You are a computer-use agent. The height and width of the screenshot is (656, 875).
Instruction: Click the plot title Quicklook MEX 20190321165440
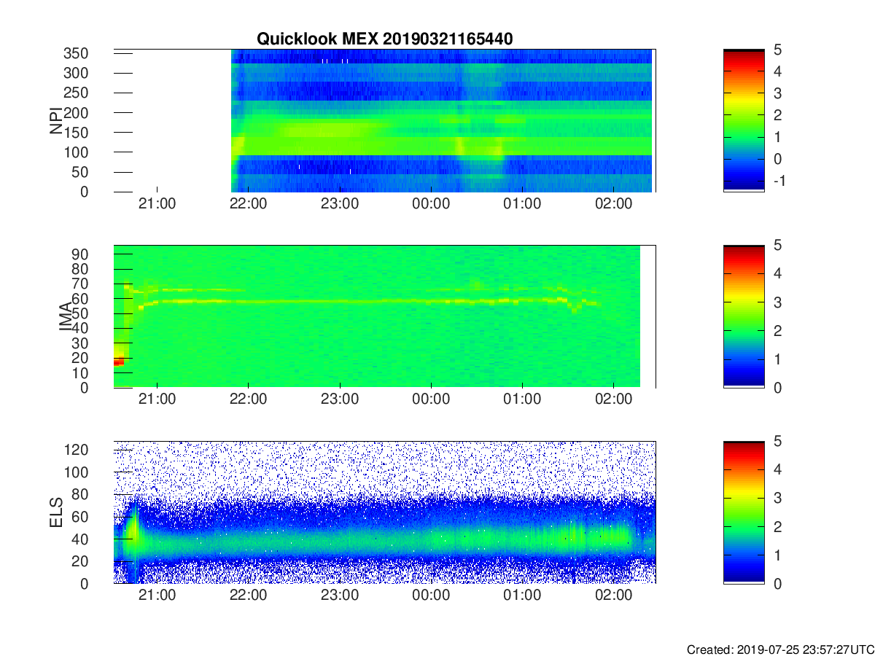pos(384,39)
